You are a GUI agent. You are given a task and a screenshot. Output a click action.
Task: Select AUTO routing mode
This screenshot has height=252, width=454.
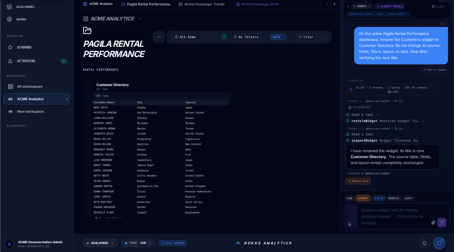(x=379, y=198)
